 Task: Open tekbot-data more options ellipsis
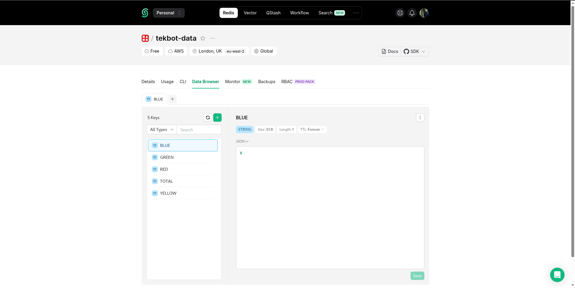(213, 38)
